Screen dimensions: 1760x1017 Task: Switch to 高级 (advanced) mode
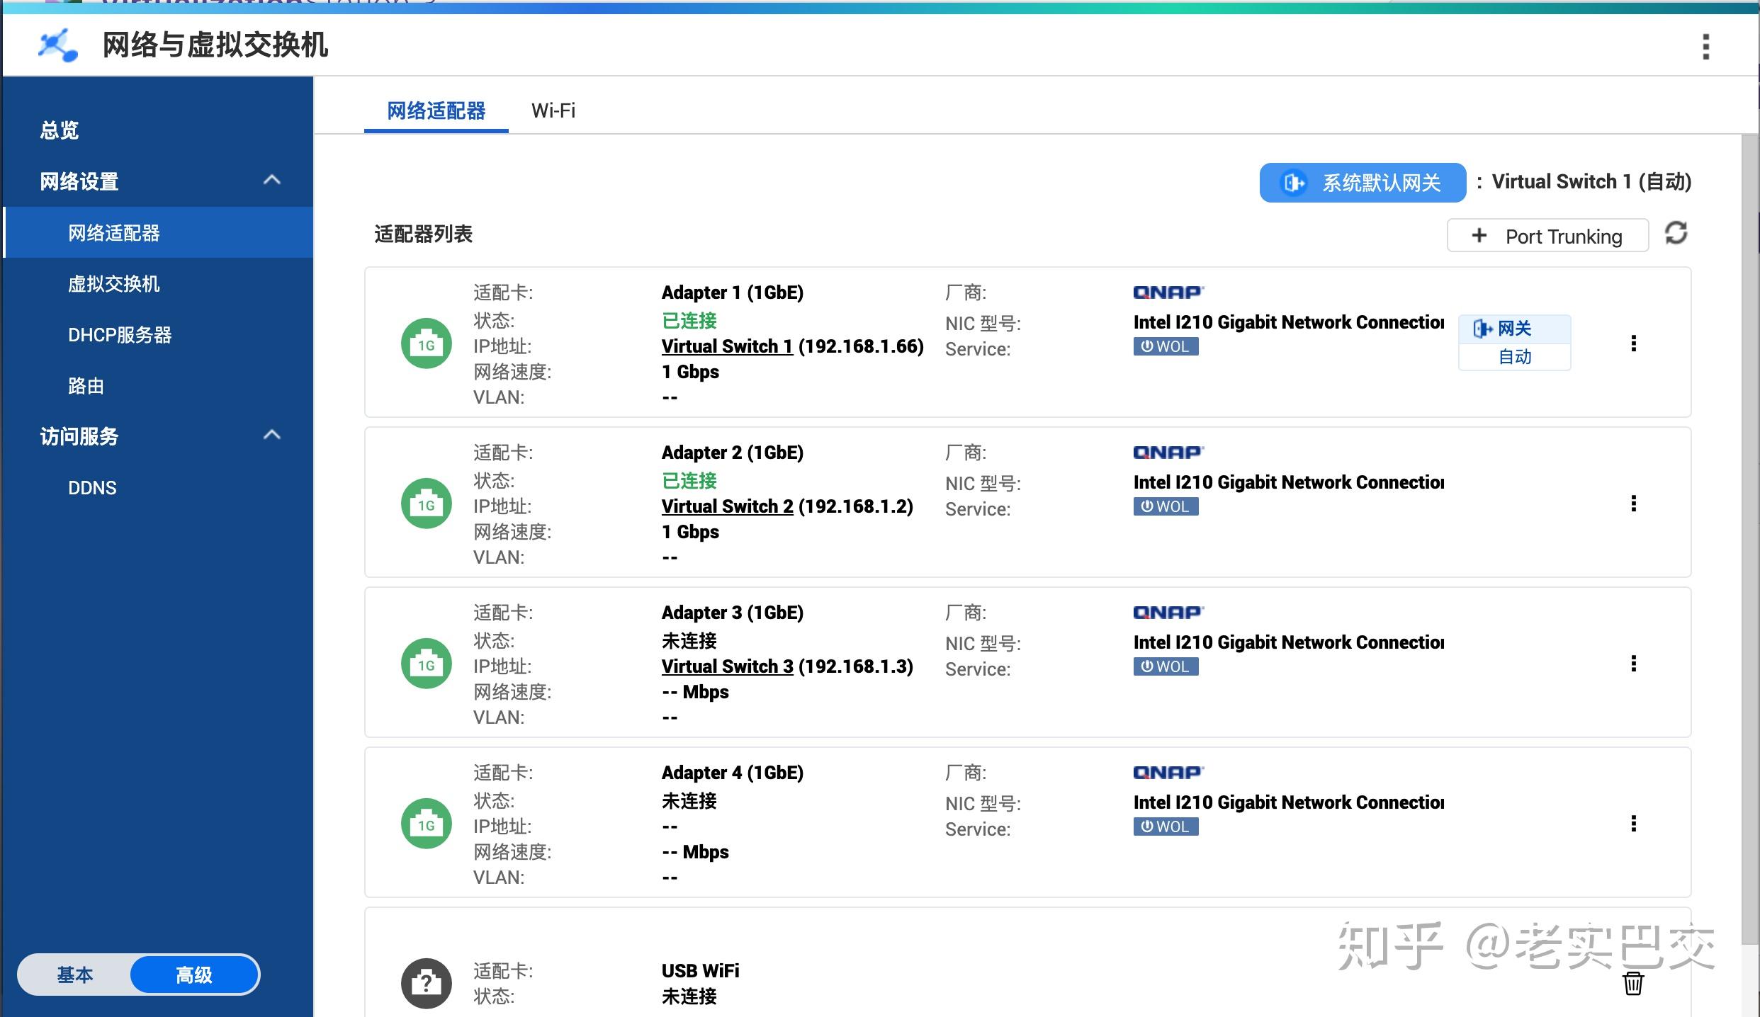point(194,975)
